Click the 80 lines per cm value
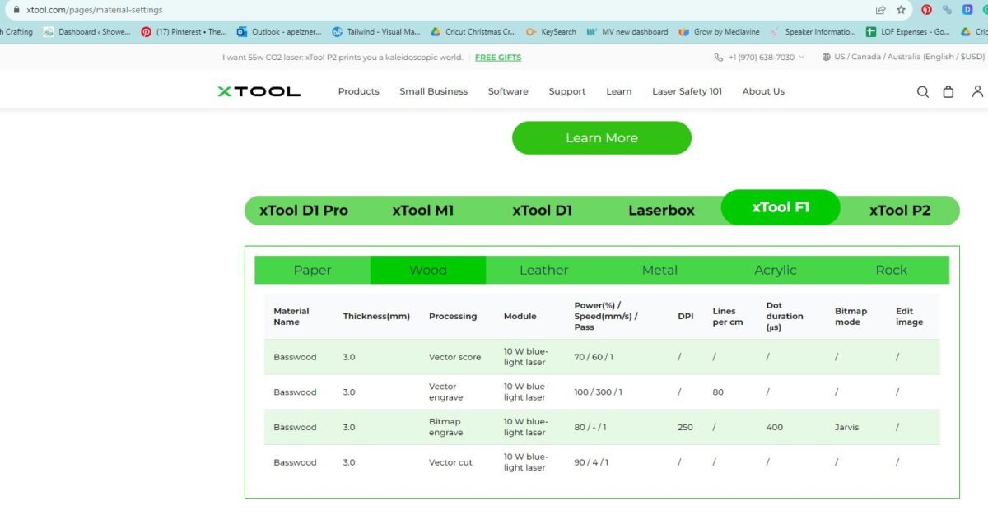Viewport: 988px width, 524px height. tap(718, 392)
